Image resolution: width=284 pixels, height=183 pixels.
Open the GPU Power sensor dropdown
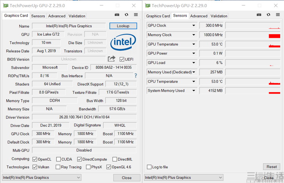tap(193, 53)
